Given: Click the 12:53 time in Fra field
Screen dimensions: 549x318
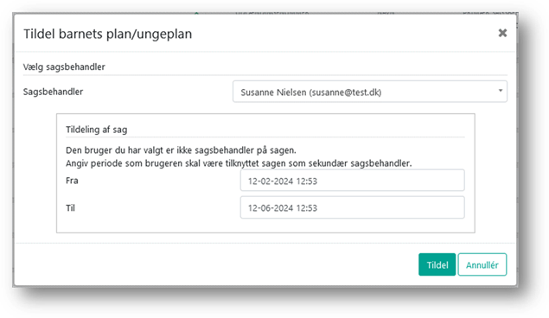Looking at the screenshot, I should click(307, 181).
